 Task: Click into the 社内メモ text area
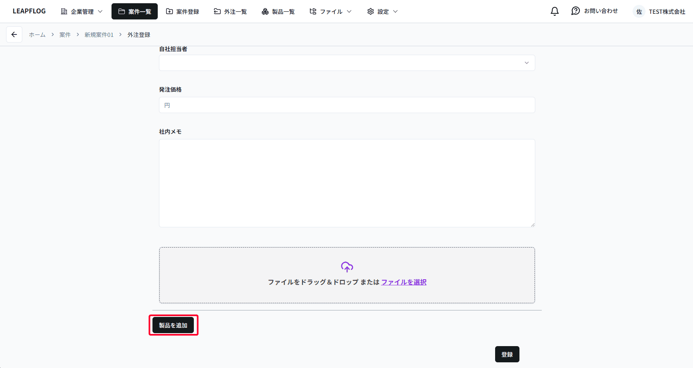point(347,183)
